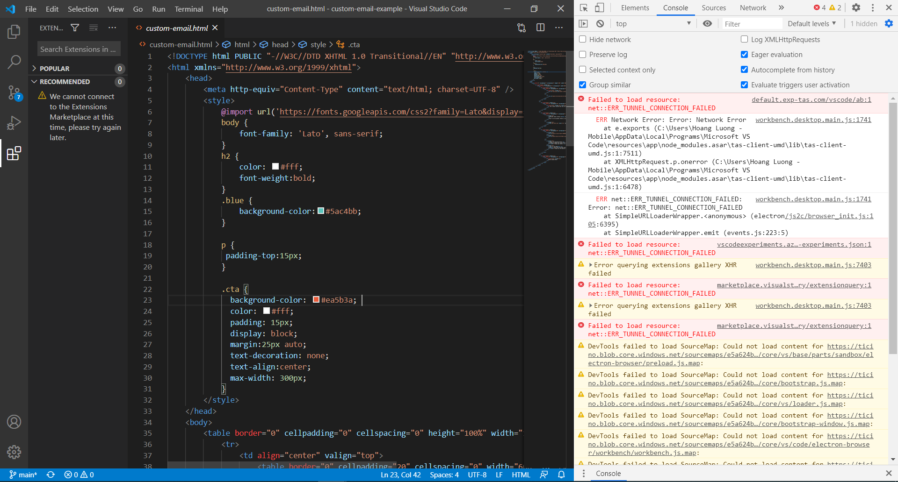
Task: Expand the extensions gallery XHR error
Action: [x=592, y=265]
